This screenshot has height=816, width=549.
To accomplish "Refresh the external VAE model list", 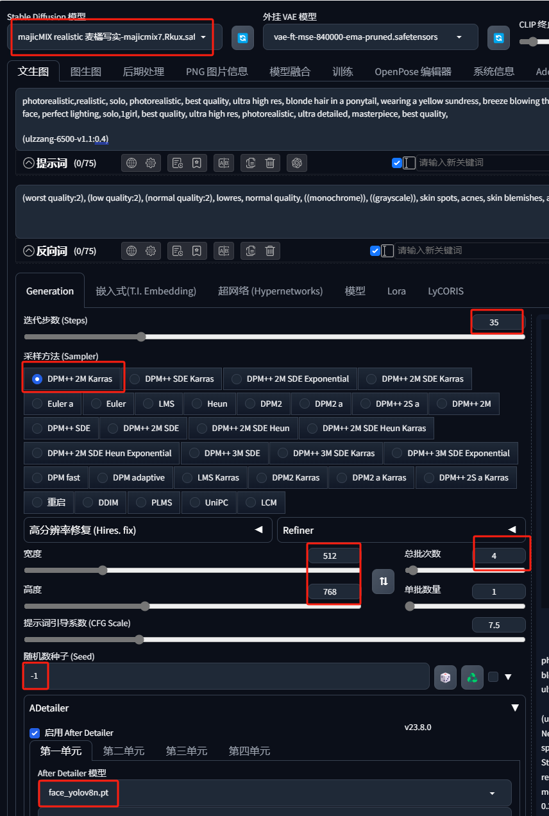I will point(498,38).
